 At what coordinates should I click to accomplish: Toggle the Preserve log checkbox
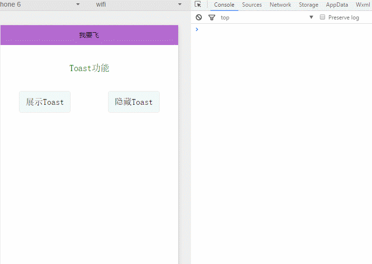click(x=323, y=17)
